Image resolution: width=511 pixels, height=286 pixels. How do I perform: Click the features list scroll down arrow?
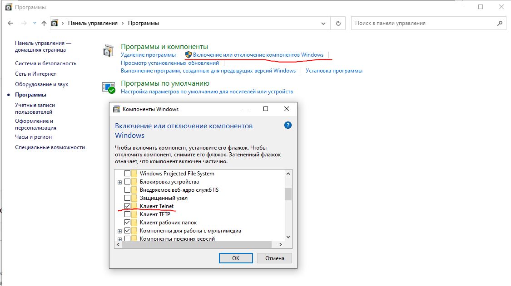pyautogui.click(x=288, y=237)
